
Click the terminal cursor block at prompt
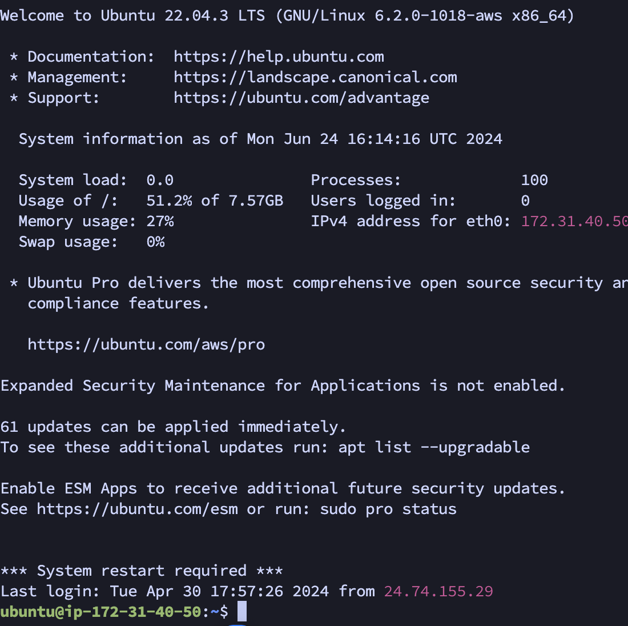242,611
